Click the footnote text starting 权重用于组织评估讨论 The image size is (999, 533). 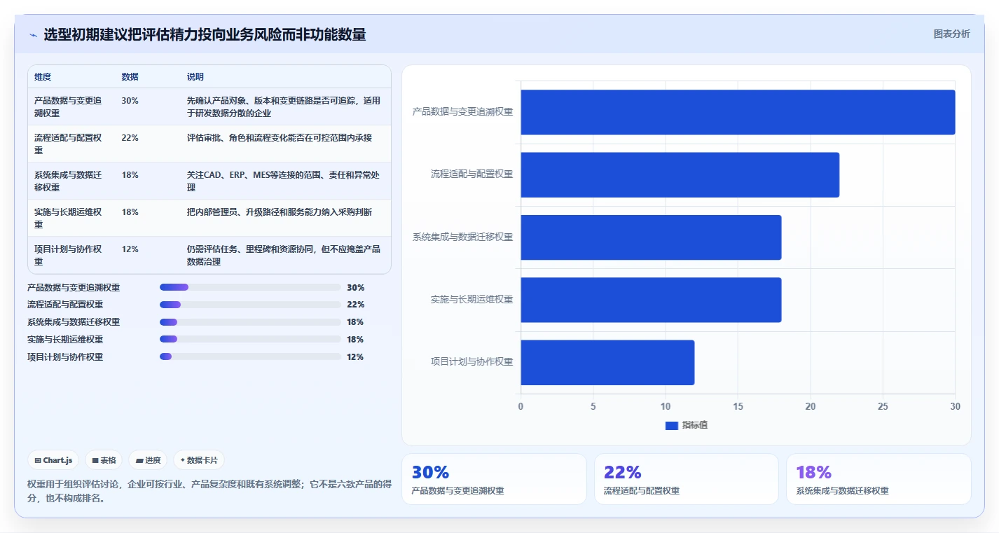pyautogui.click(x=209, y=492)
